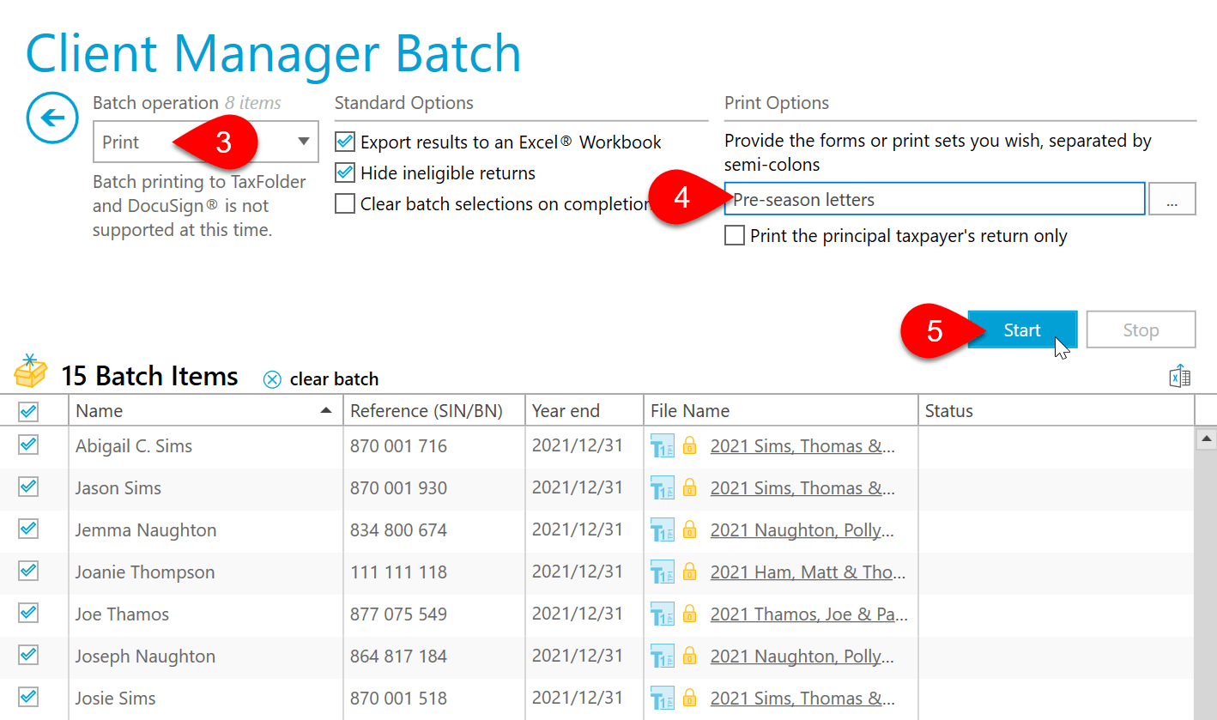
Task: Focus the Pre-season letters print forms field
Action: pos(935,199)
